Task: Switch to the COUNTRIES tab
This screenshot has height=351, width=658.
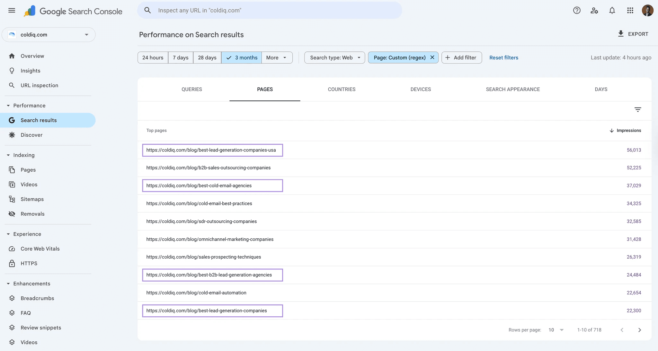Action: point(342,89)
